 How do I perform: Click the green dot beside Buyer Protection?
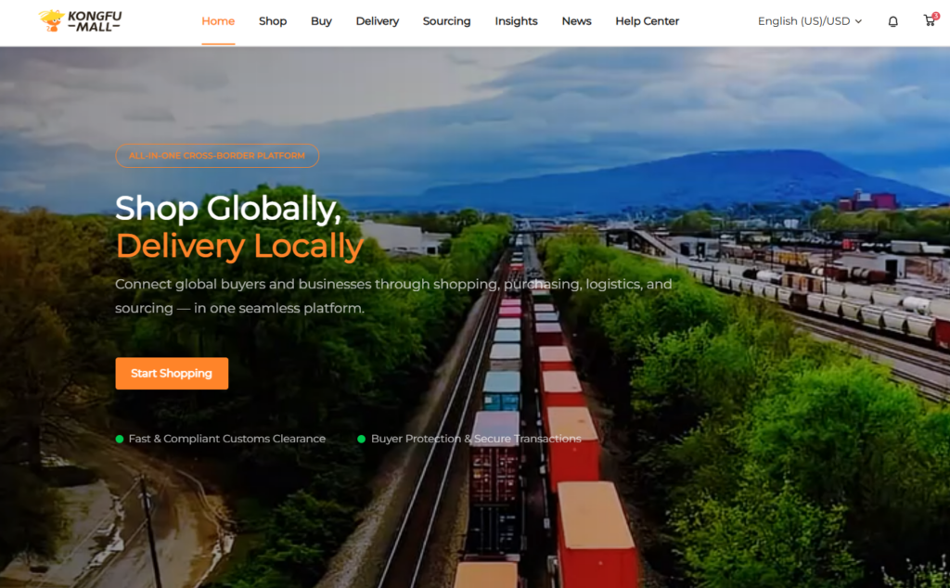(362, 439)
